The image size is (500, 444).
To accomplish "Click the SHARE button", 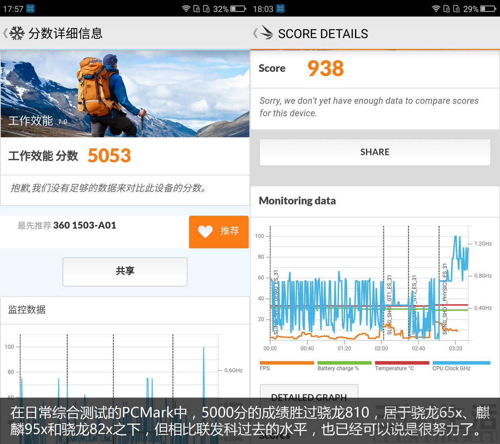I will (x=375, y=152).
